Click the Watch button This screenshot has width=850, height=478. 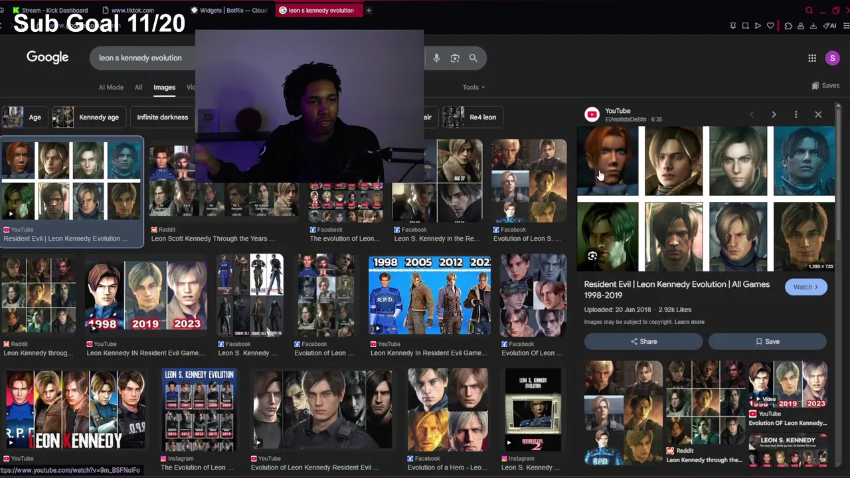(806, 287)
